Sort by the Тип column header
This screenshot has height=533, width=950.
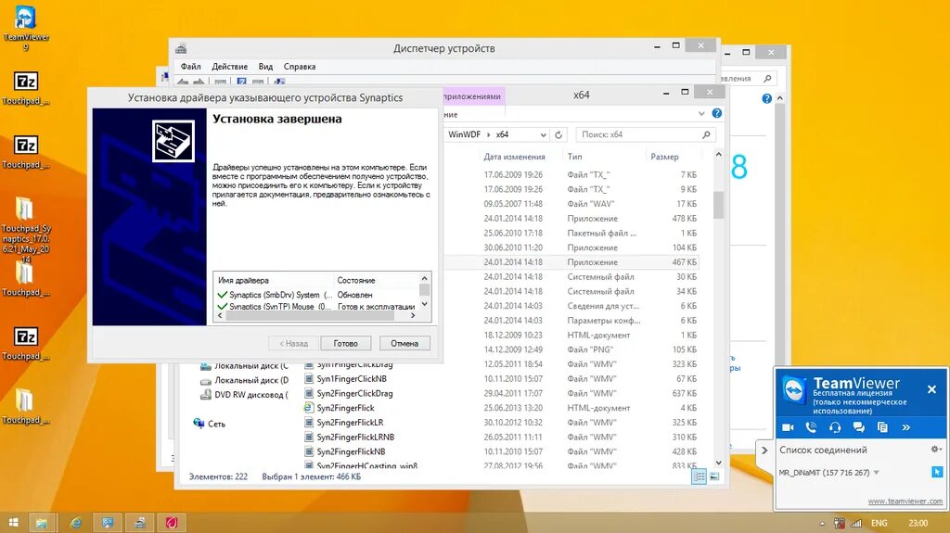pos(574,157)
